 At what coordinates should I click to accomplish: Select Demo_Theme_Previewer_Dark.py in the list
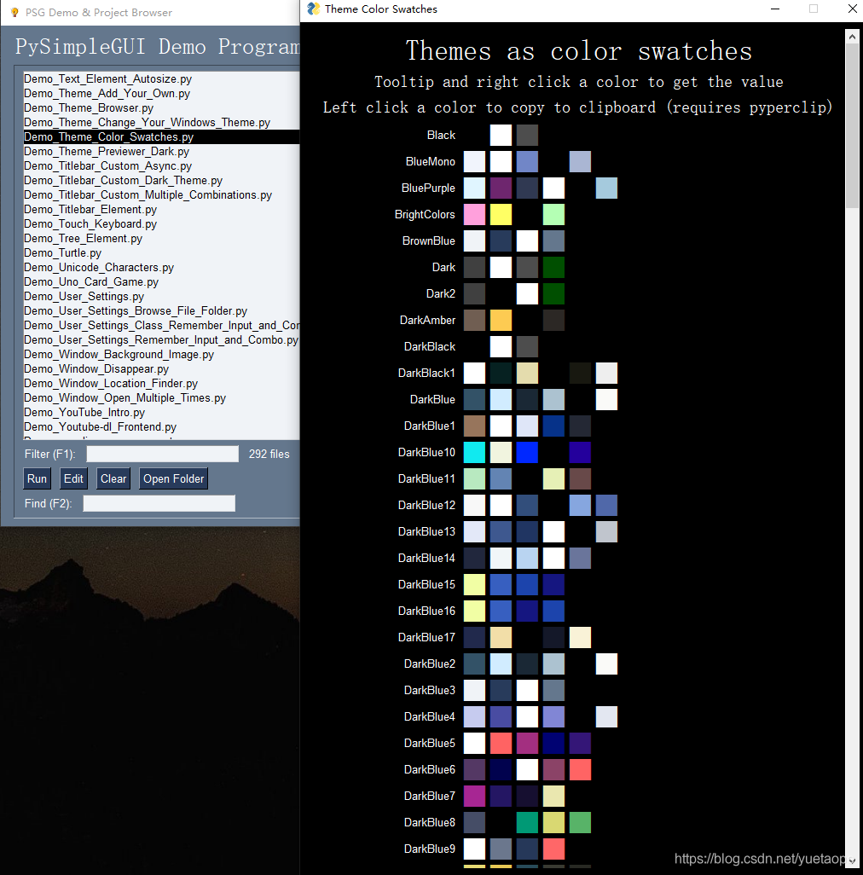click(x=161, y=151)
